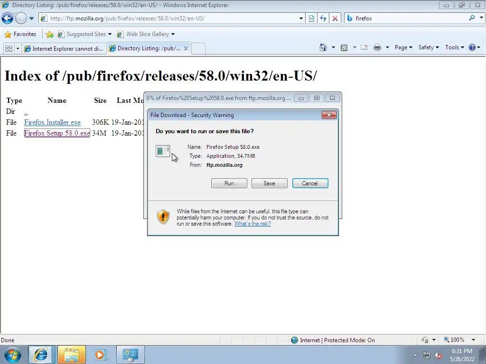Viewport: 486px width, 364px height.
Task: Click the Quick Tabs grid icon
Action: (x=9, y=49)
